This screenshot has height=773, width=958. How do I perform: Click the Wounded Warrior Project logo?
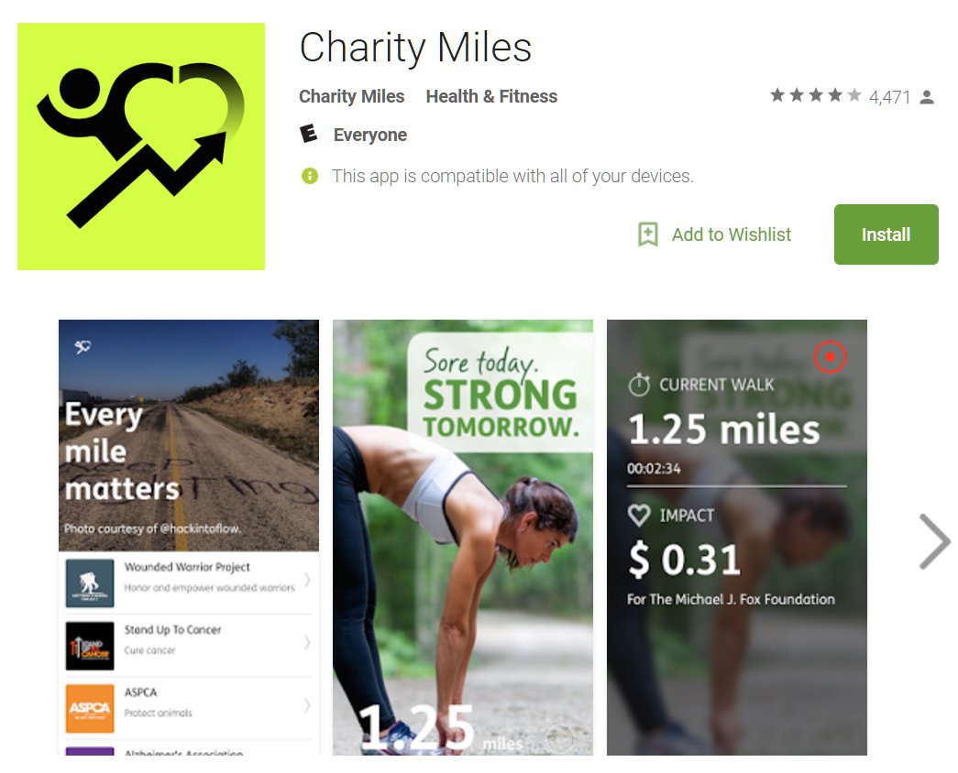[90, 583]
